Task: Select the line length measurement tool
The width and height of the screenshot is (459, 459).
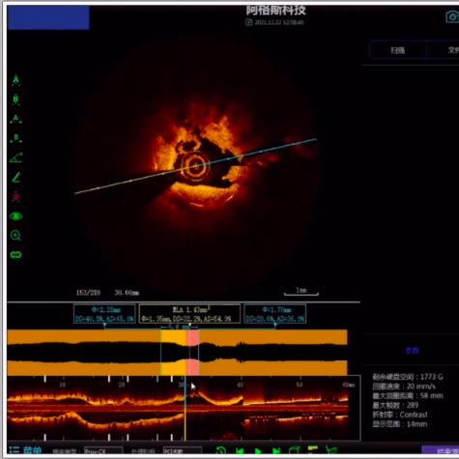Action: pos(15,177)
